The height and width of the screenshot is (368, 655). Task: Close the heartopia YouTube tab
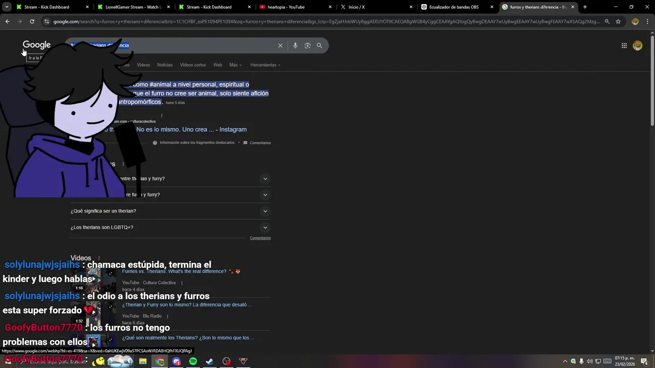click(x=330, y=7)
